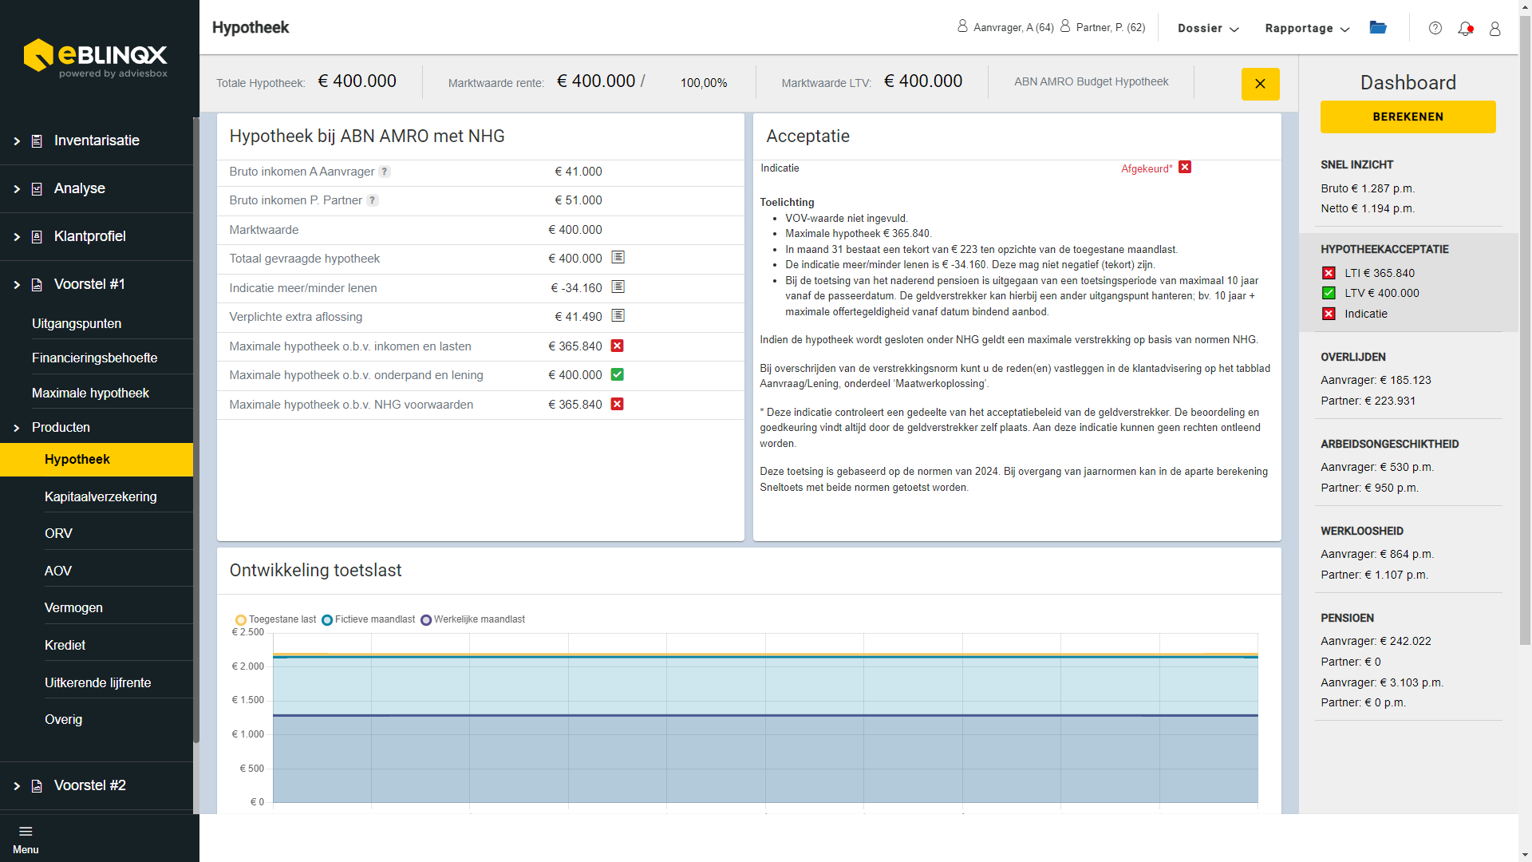1532x862 pixels.
Task: Open details icon for Verplichte extra aflossing
Action: pyautogui.click(x=618, y=315)
